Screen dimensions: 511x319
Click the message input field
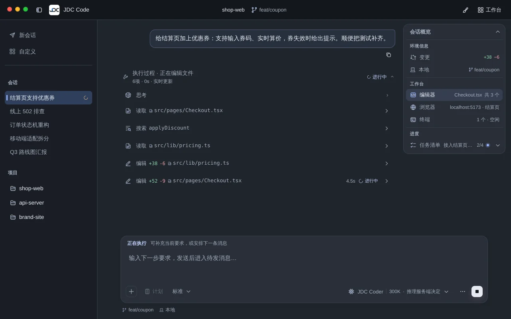pos(304,265)
